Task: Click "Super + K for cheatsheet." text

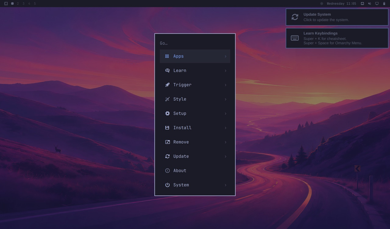Action: (x=325, y=39)
